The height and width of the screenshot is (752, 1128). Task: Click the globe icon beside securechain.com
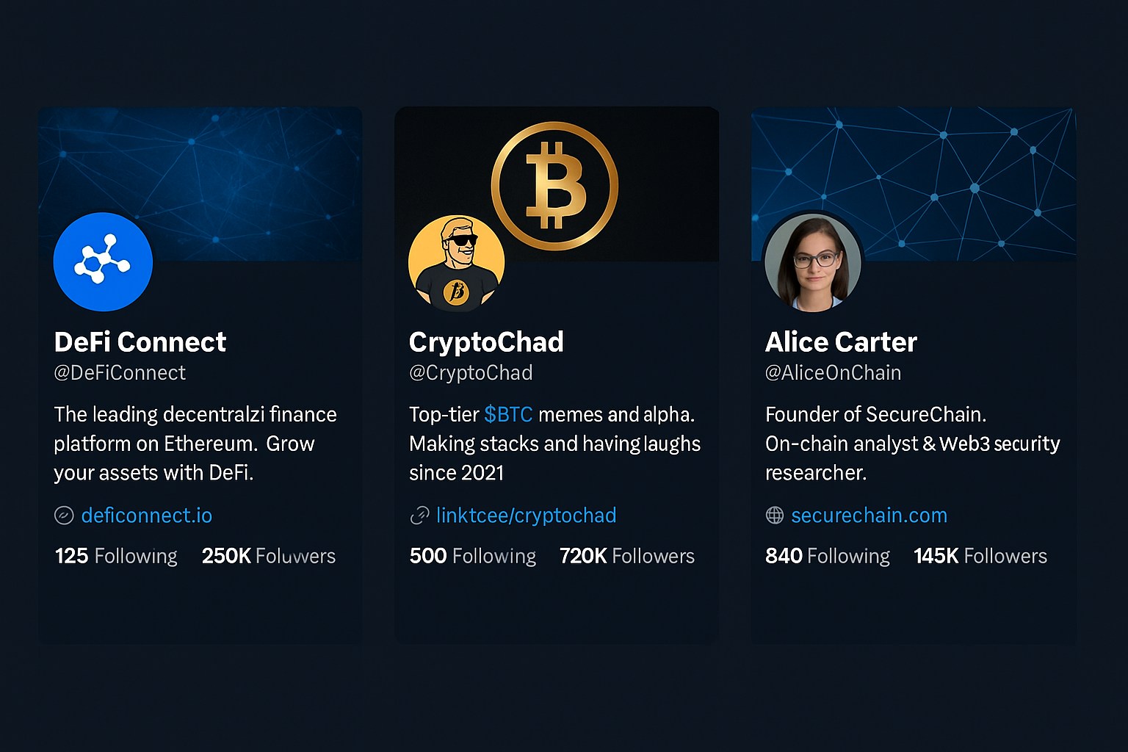tap(775, 516)
